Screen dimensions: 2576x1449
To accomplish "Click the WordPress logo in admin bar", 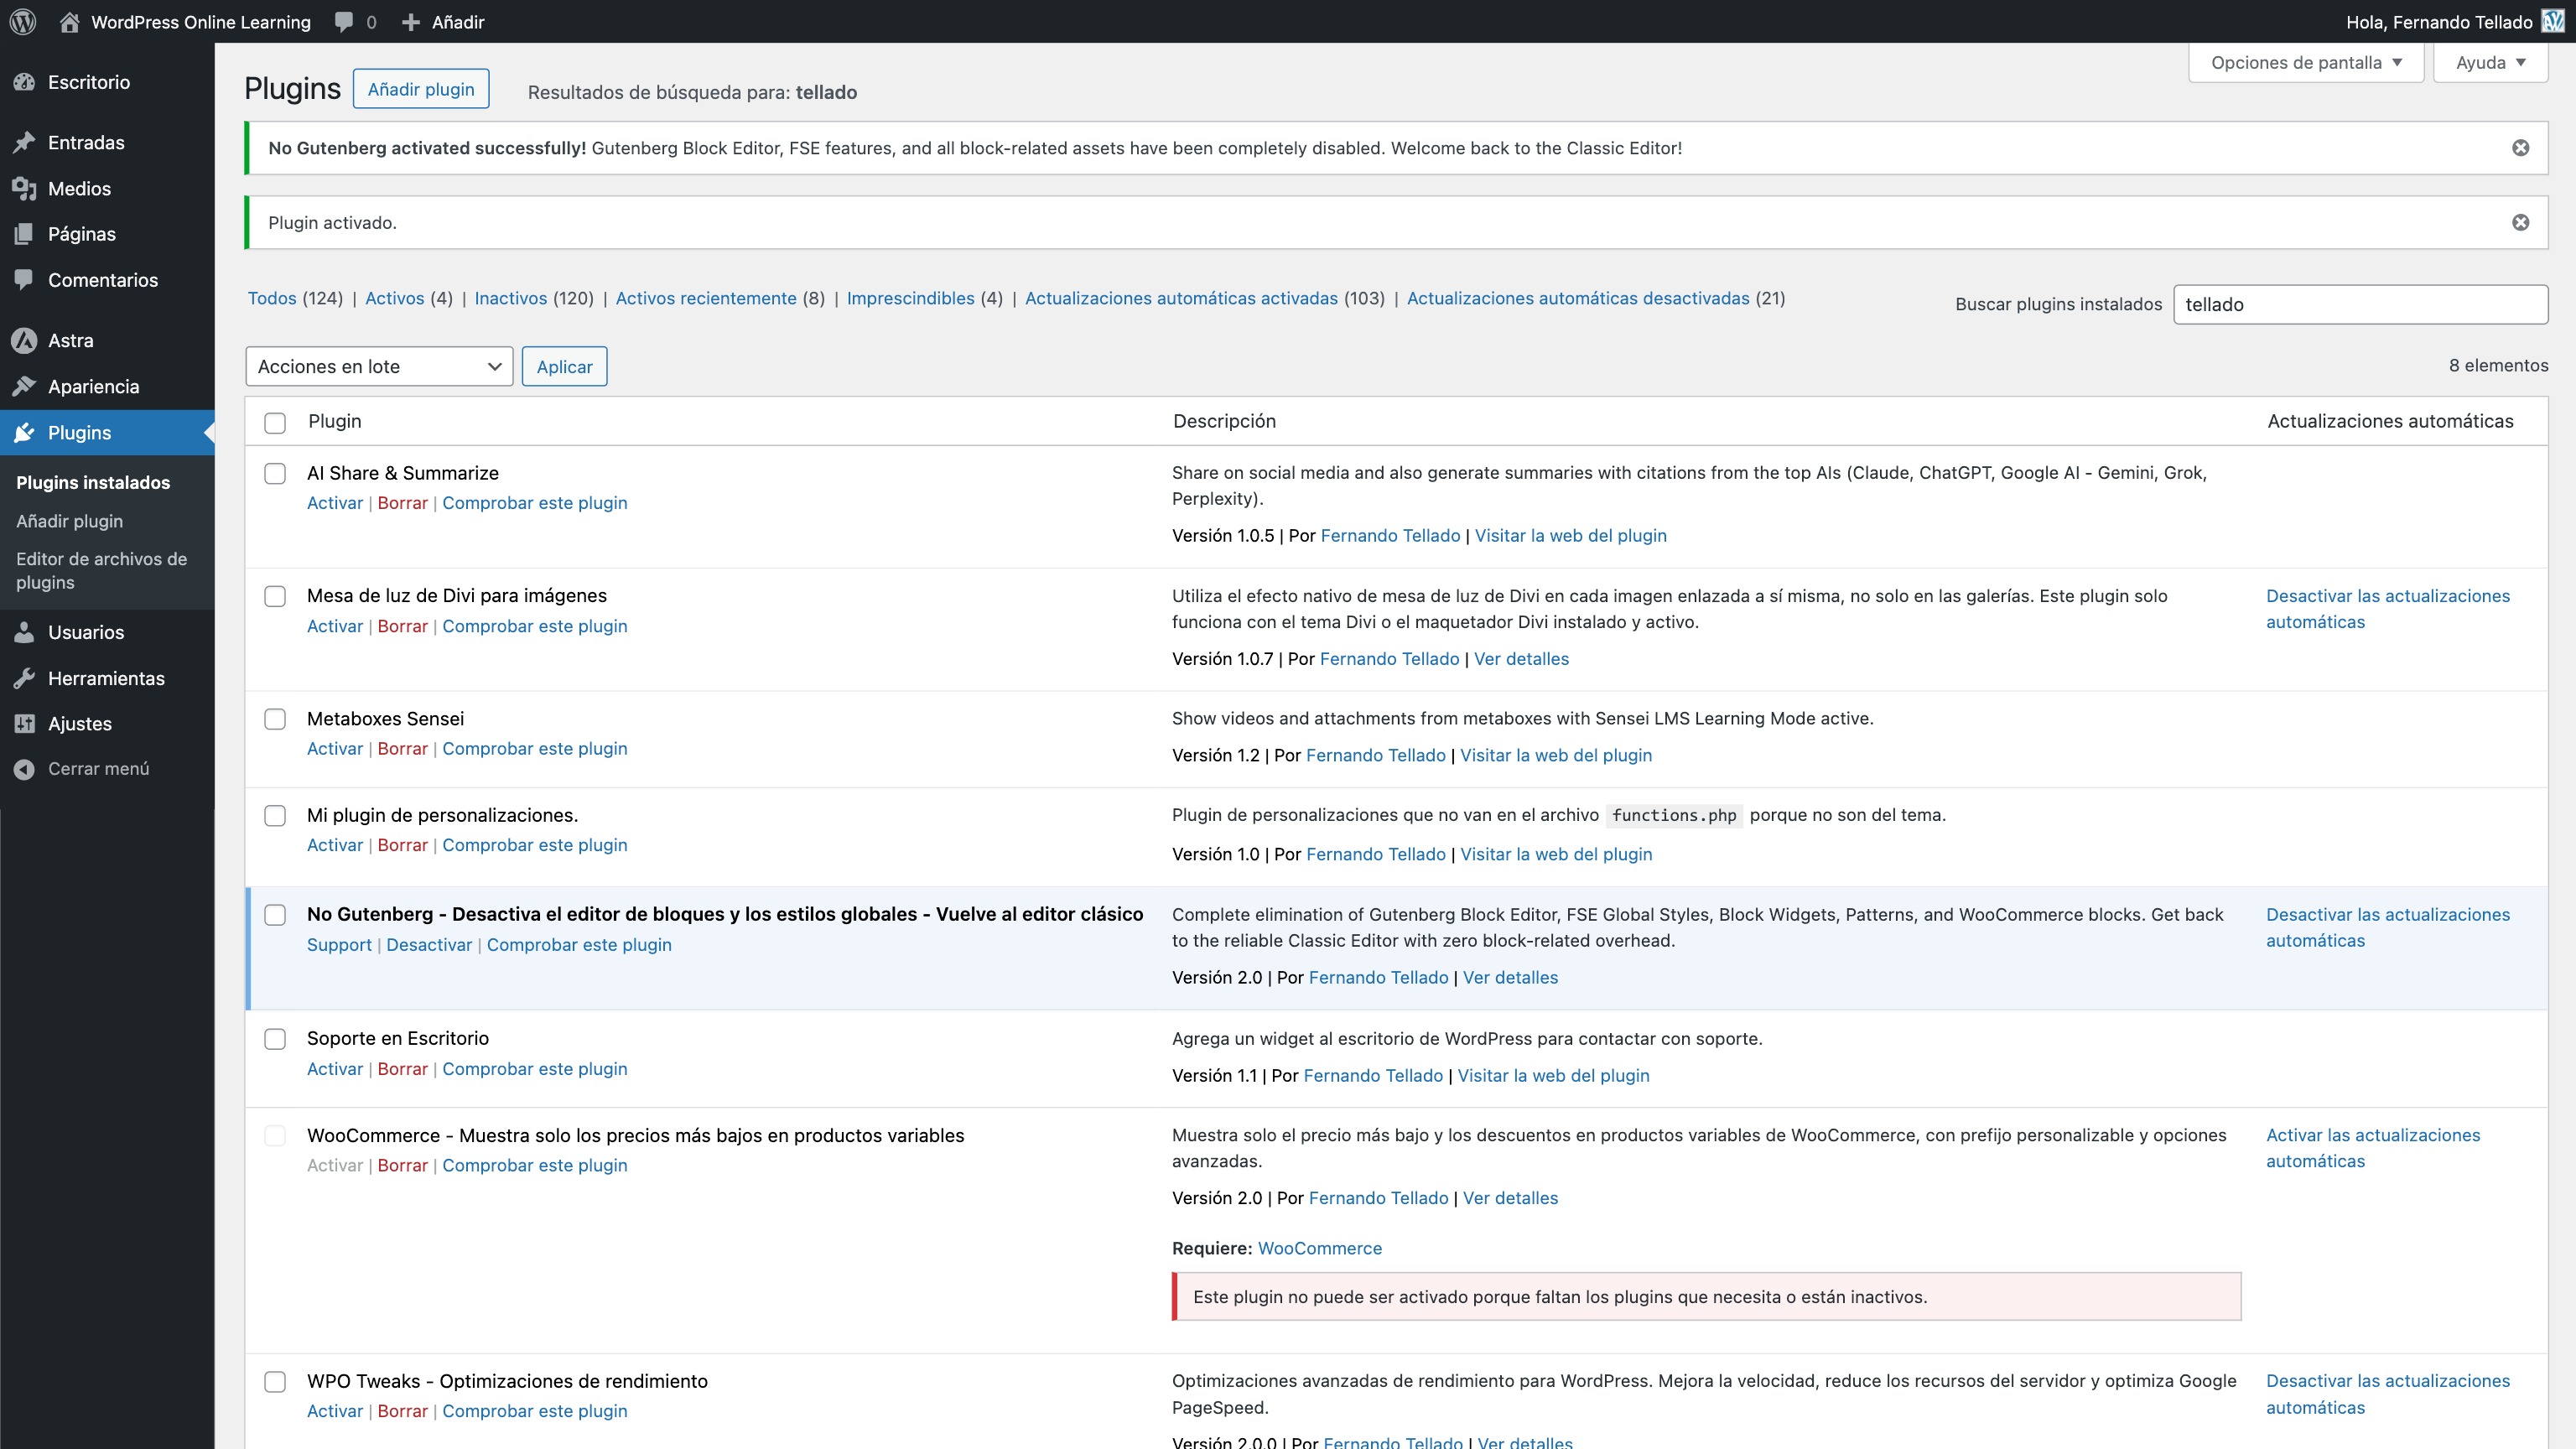I will click(23, 21).
